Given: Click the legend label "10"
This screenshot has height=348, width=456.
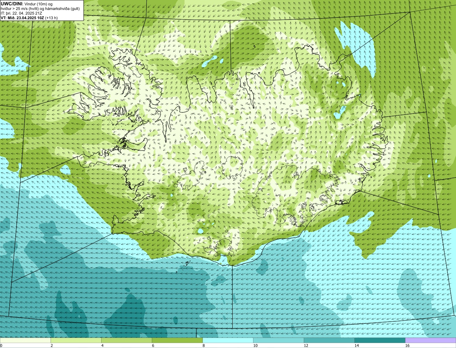Looking at the screenshot, I should click(255, 346).
